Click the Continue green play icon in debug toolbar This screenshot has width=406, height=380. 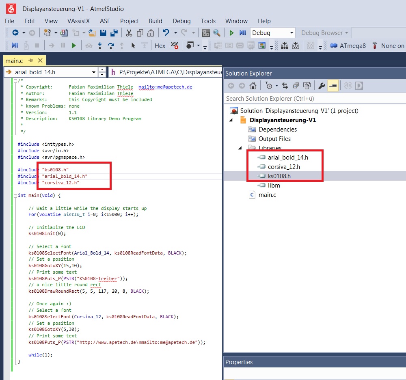coord(73,45)
